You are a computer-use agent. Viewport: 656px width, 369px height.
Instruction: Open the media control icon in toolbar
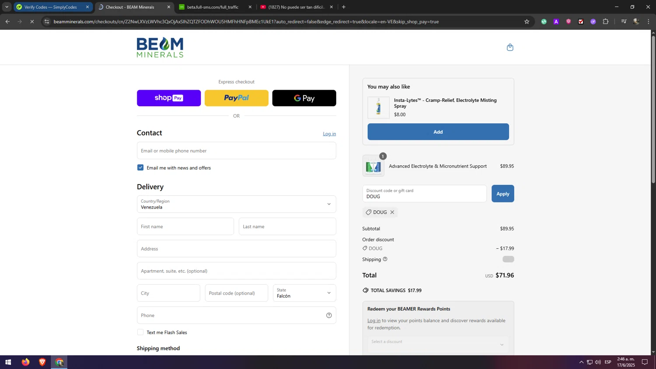(624, 21)
